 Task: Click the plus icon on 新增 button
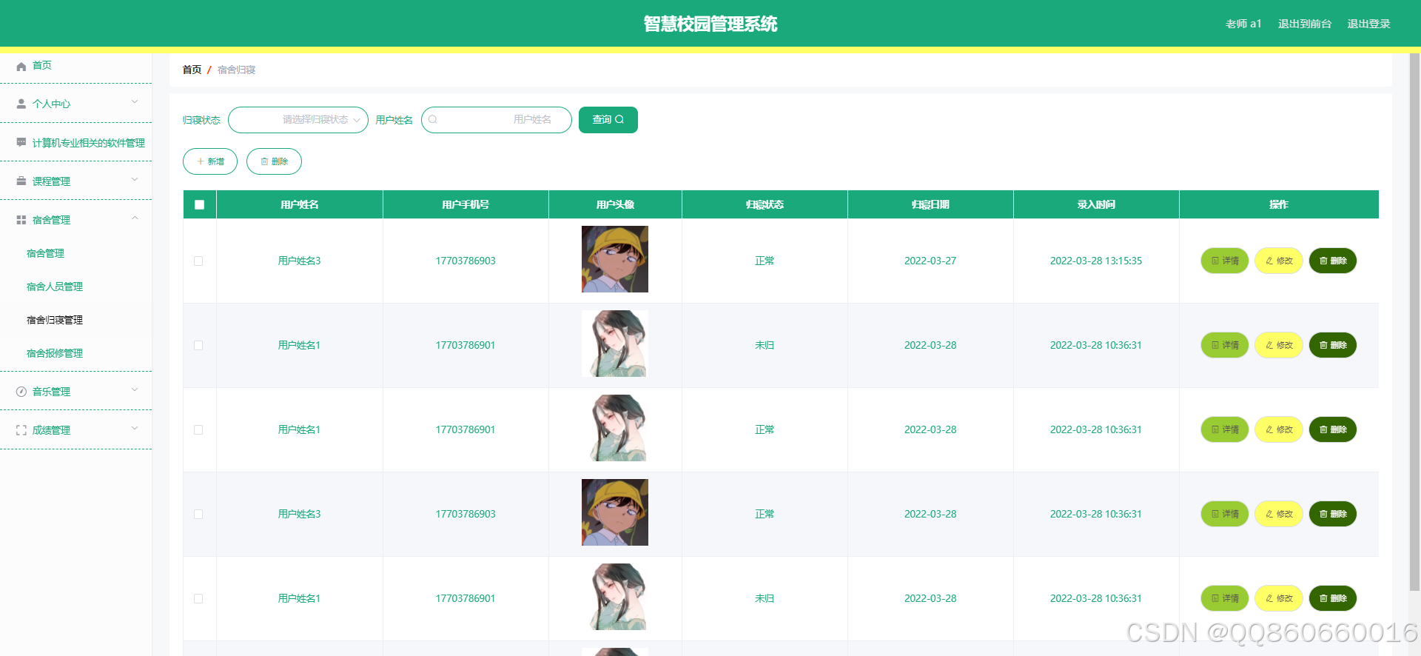point(201,161)
